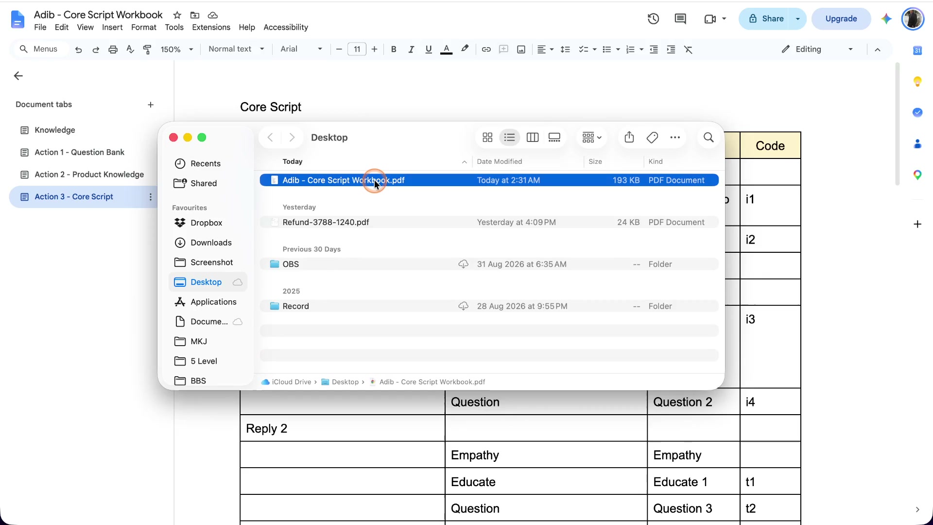Open the text color picker
Image resolution: width=933 pixels, height=525 pixels.
tap(446, 49)
